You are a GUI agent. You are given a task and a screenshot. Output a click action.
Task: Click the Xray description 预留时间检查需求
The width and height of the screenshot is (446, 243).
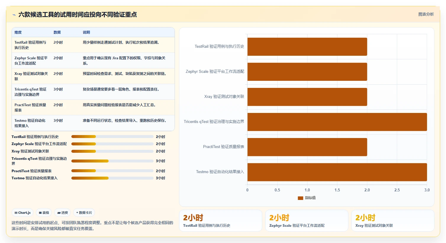(125, 74)
